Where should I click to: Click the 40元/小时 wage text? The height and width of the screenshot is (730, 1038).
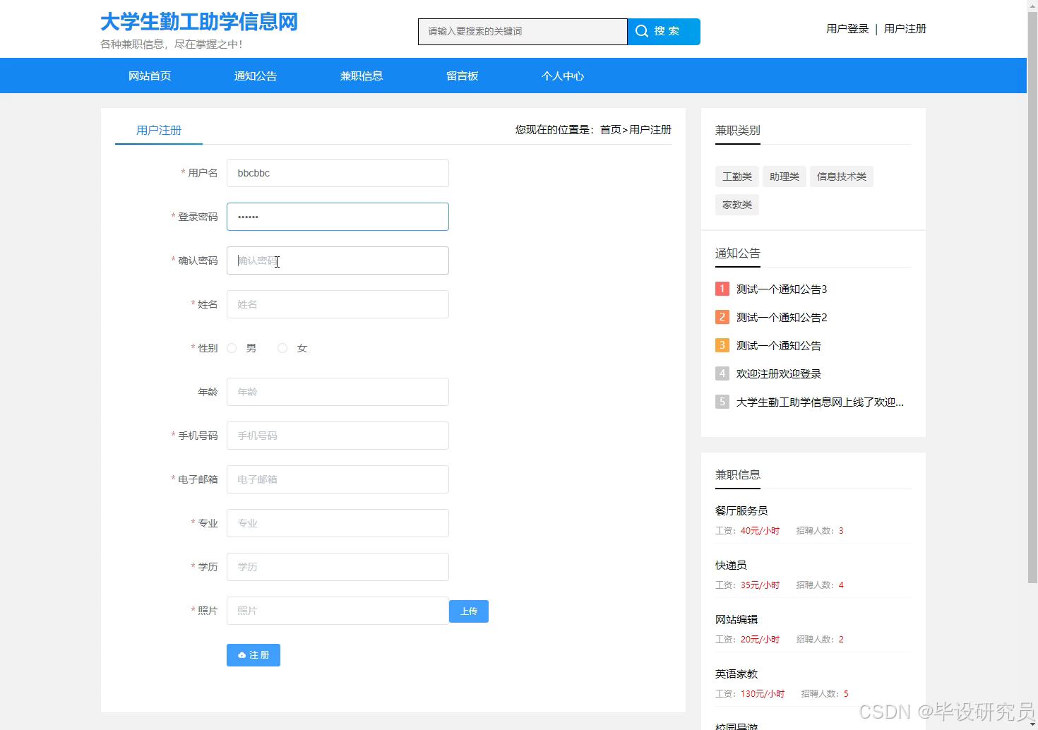pos(760,530)
